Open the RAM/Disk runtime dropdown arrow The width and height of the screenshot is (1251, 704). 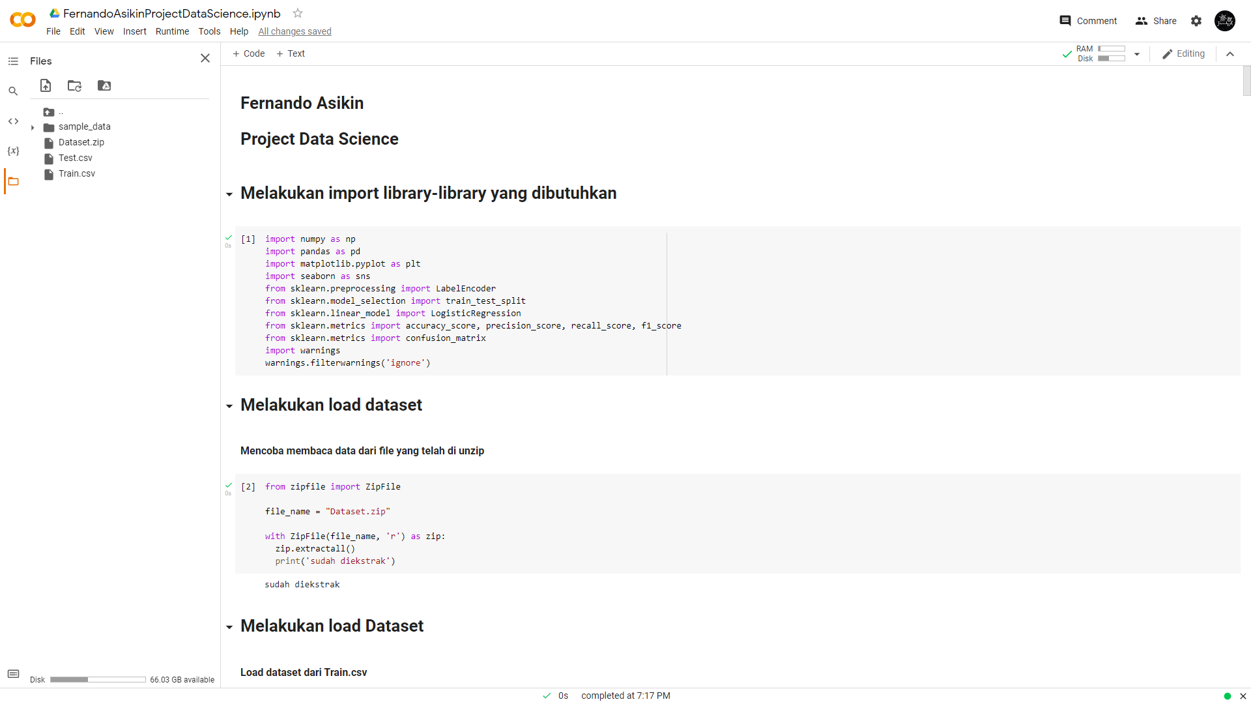point(1137,54)
